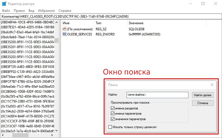Enable 'Искать только строку целиком' checkbox
The height and width of the screenshot is (138, 222).
pos(110,127)
